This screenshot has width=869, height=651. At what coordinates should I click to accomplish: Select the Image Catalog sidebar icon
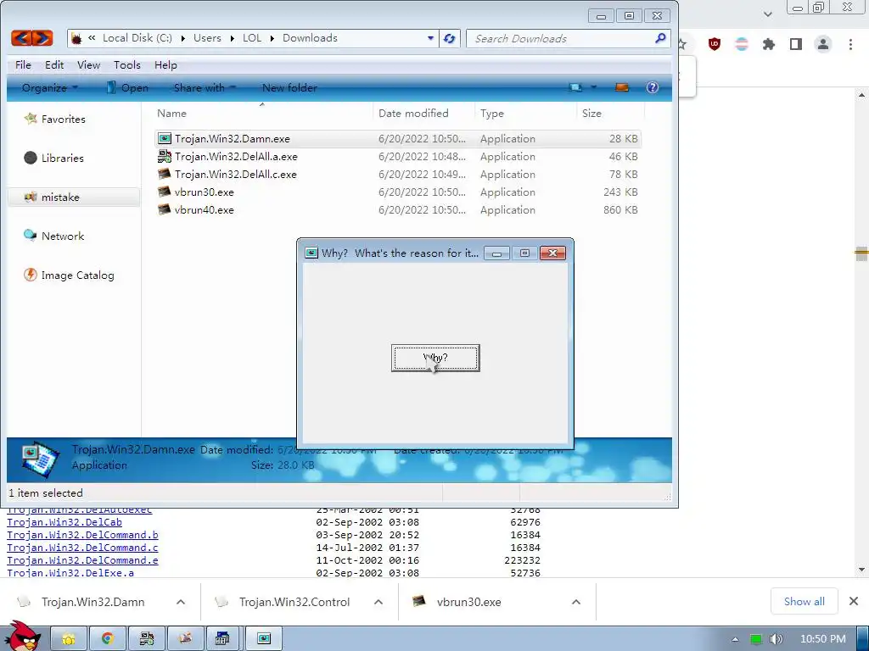pyautogui.click(x=31, y=275)
